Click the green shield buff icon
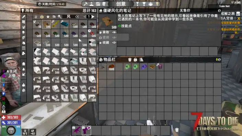 pyautogui.click(x=3, y=80)
